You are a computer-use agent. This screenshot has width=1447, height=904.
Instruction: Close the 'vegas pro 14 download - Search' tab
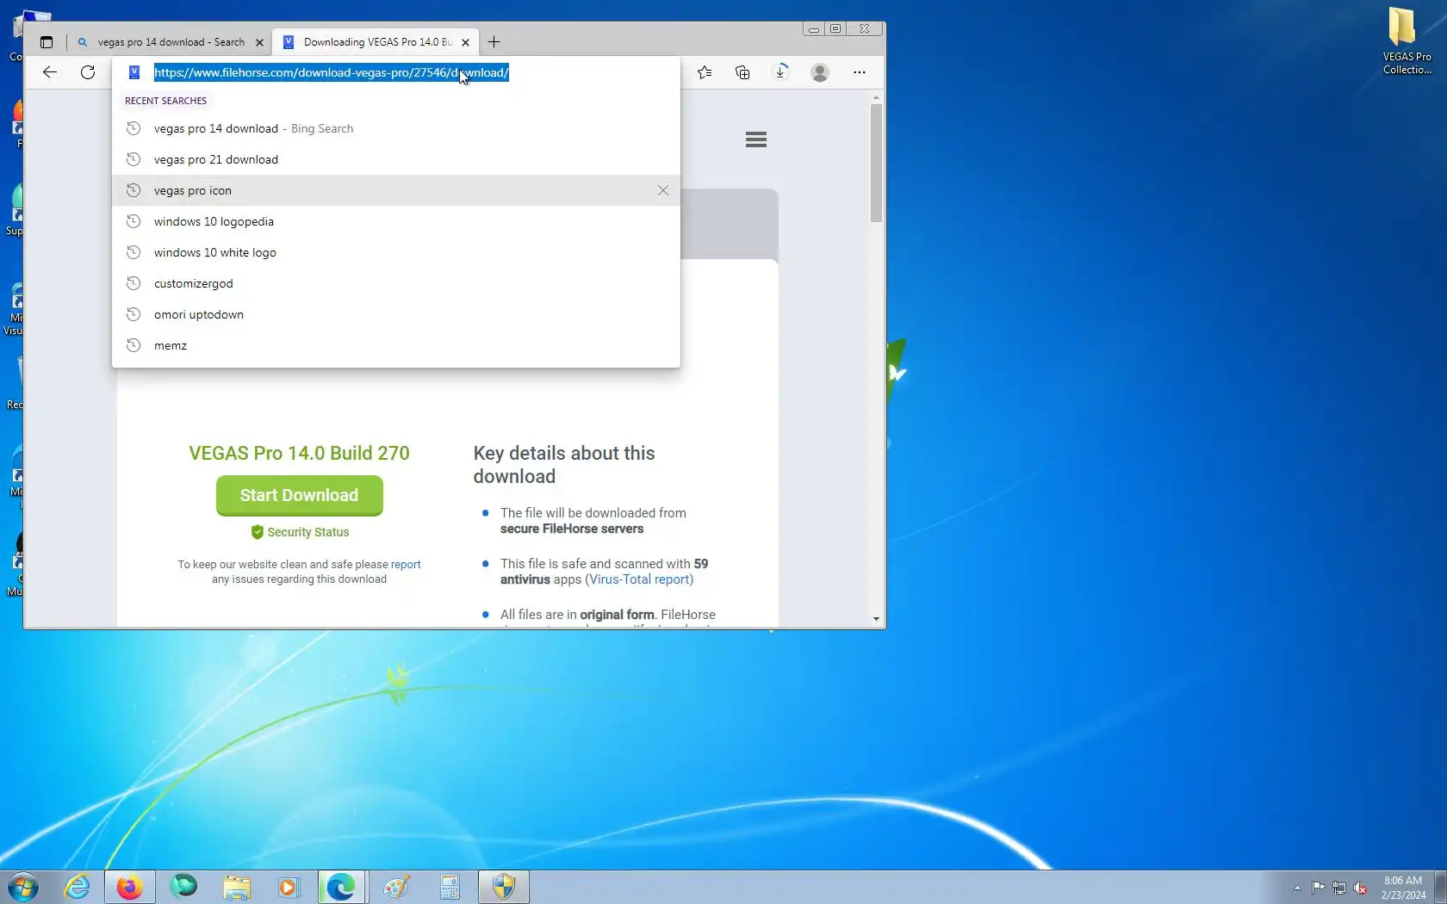click(259, 42)
